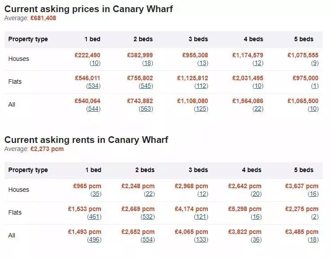Viewport: 333px width, 259px height.
Task: Select the (112) three-bed flats for sale count
Action: click(x=201, y=86)
